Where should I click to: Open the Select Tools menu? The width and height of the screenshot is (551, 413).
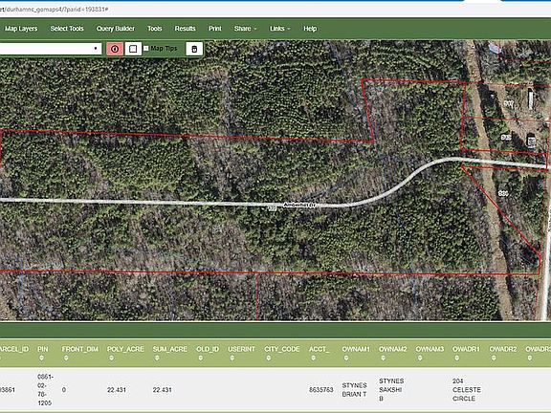point(67,29)
